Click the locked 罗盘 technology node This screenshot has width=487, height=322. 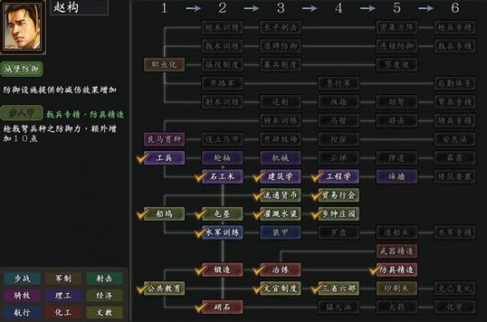pos(339,233)
